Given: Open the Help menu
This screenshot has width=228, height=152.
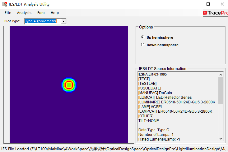Looking at the screenshot, I should pyautogui.click(x=55, y=13).
